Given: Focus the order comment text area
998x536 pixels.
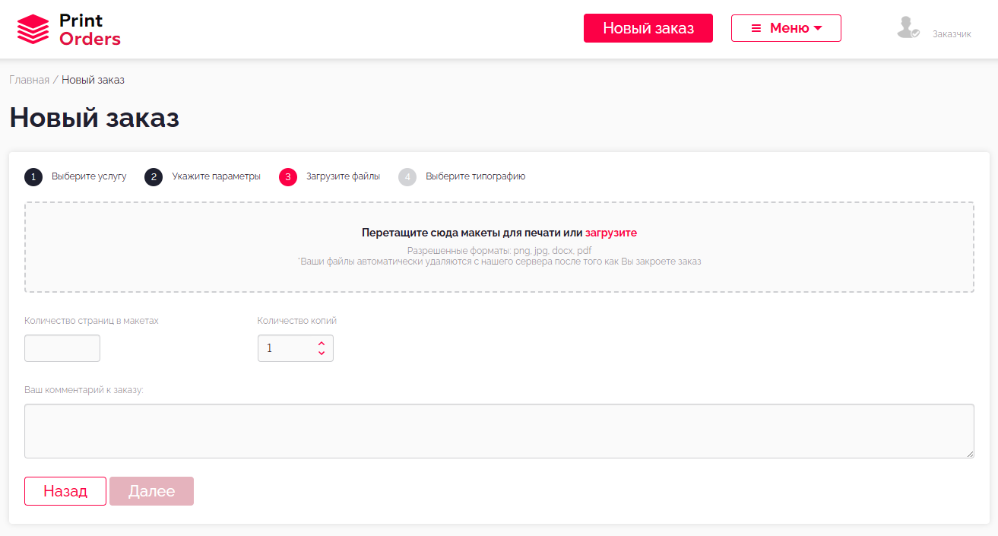Looking at the screenshot, I should (499, 431).
